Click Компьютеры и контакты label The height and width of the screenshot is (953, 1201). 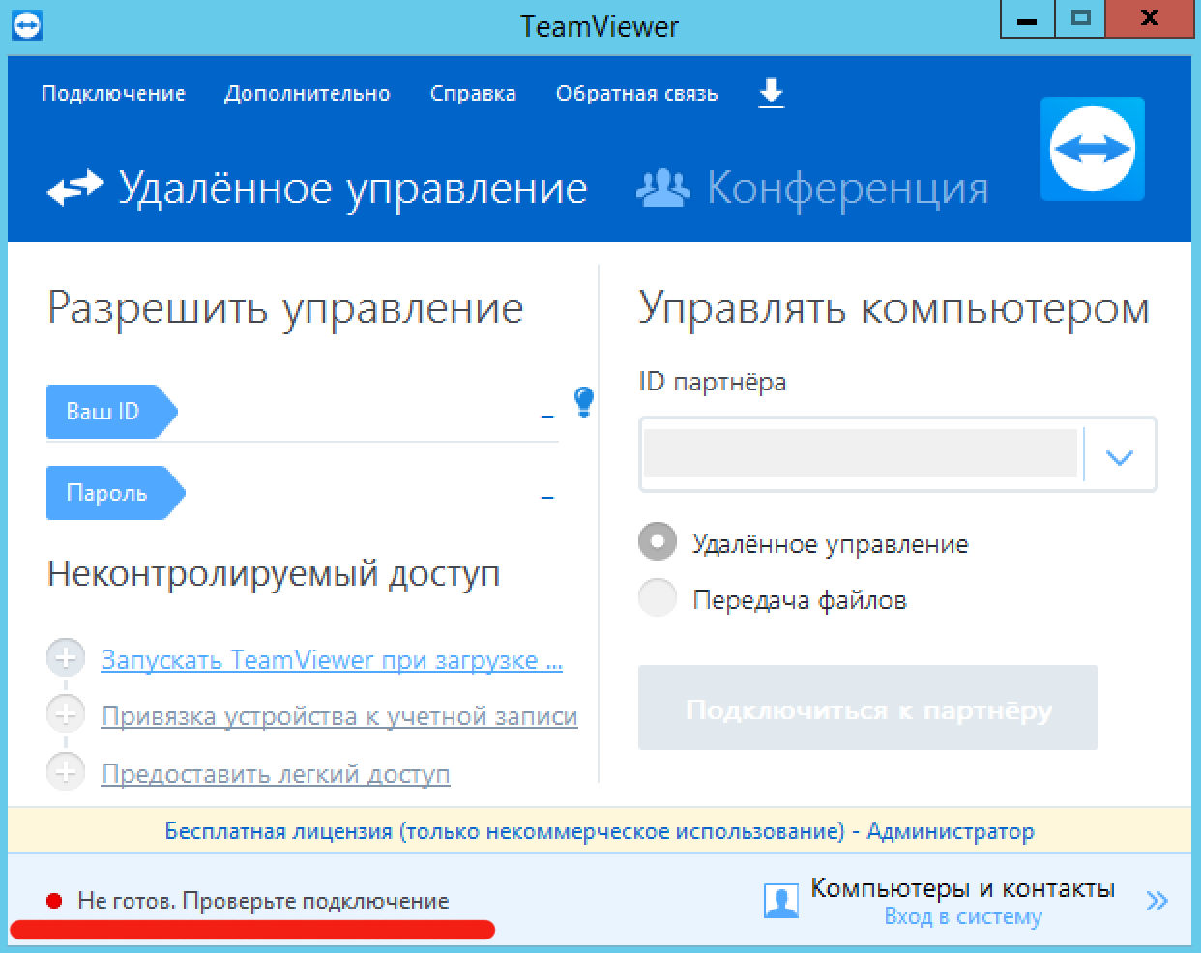(x=962, y=887)
